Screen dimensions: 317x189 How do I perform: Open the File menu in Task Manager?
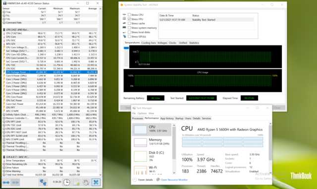pos(134,113)
